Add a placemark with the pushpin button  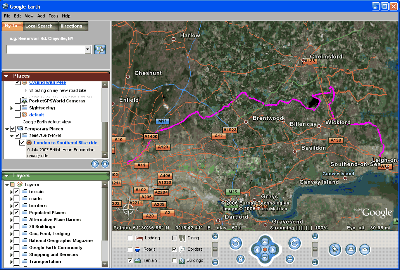point(335,249)
